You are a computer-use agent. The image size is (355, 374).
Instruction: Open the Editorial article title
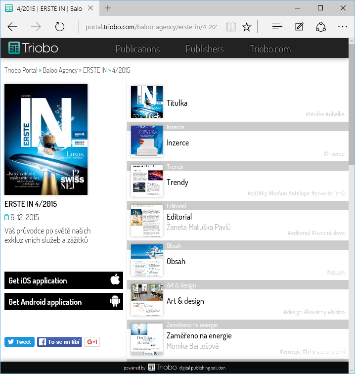[x=179, y=217]
